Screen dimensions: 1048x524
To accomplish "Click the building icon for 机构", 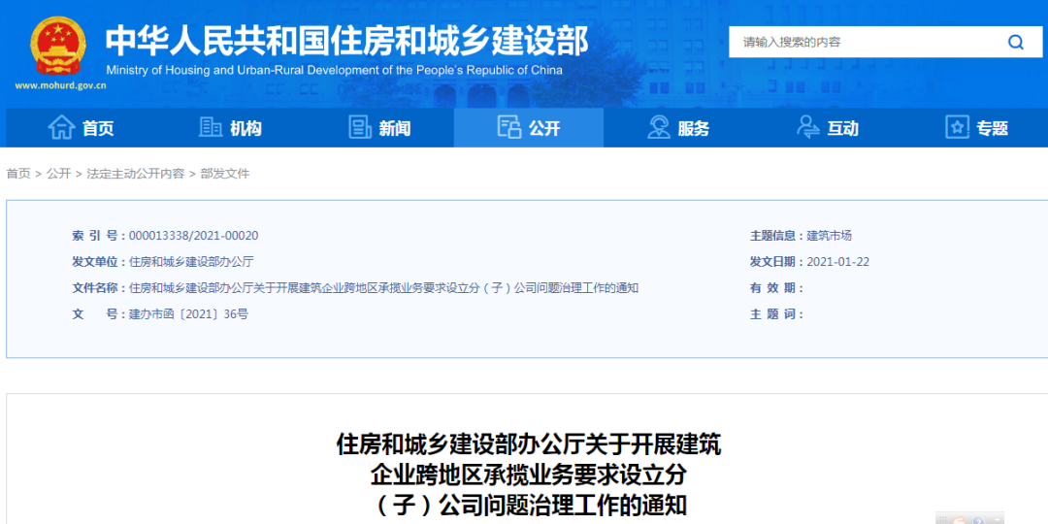I will click(211, 127).
